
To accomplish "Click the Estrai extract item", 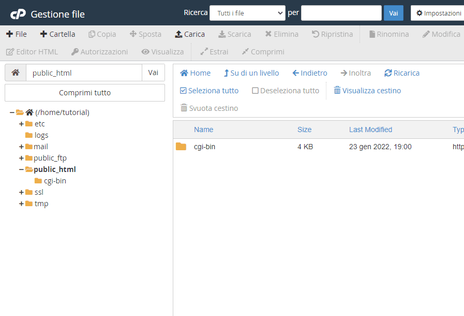I will pos(214,52).
